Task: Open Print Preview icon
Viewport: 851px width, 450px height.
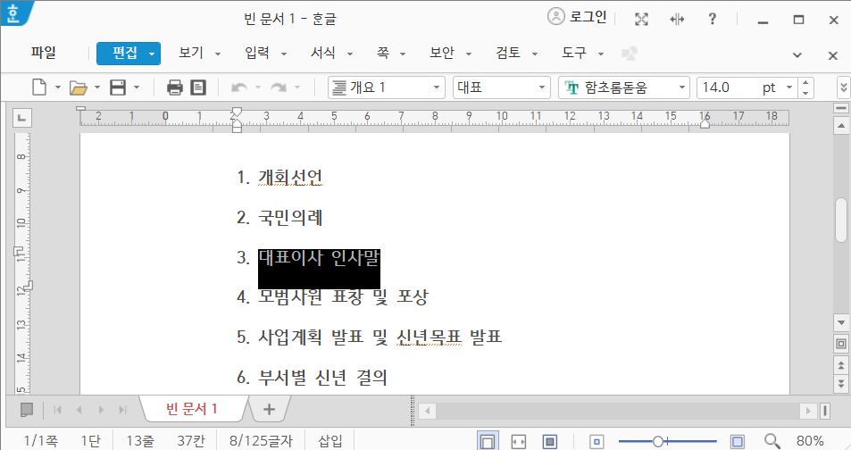Action: click(x=198, y=87)
